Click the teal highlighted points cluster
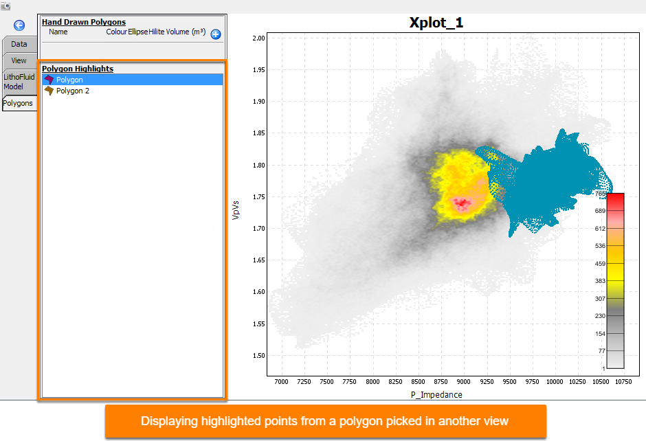This screenshot has height=441, width=646. pos(548,181)
